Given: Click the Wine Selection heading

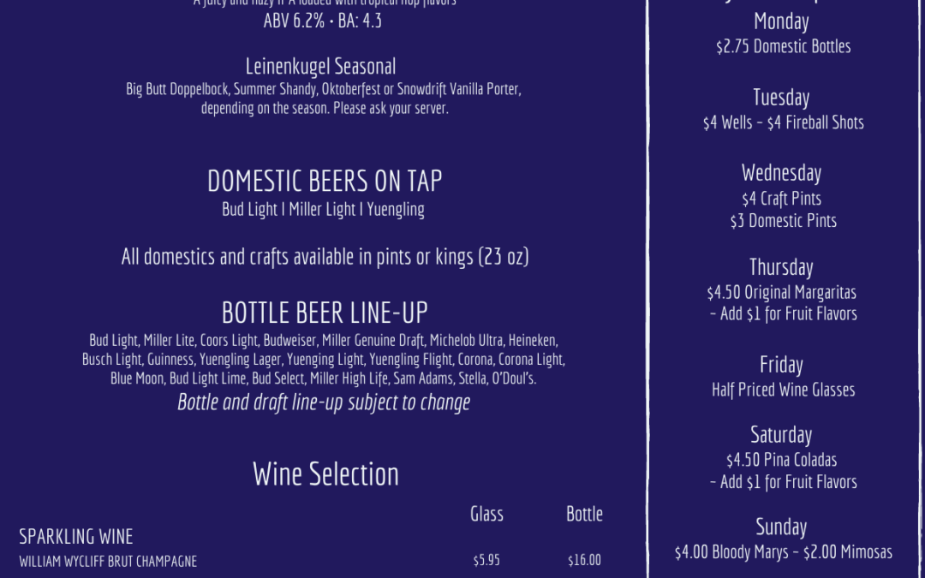Looking at the screenshot, I should tap(325, 474).
